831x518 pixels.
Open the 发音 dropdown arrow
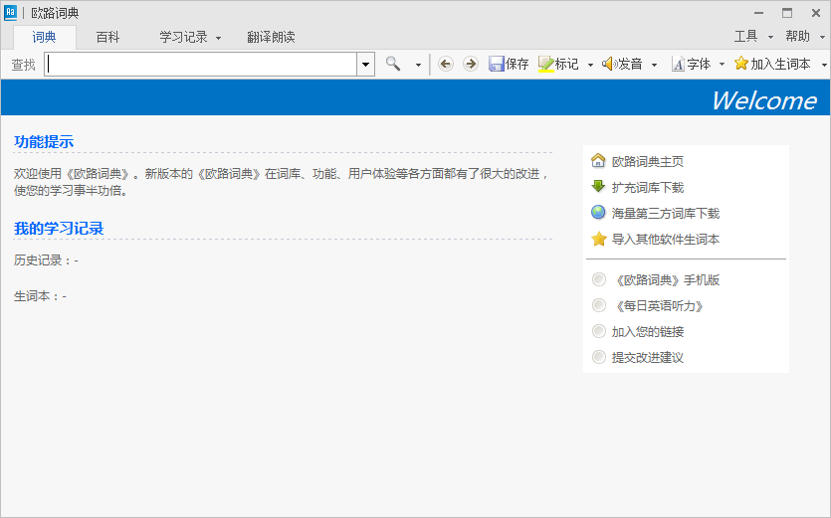click(x=654, y=65)
